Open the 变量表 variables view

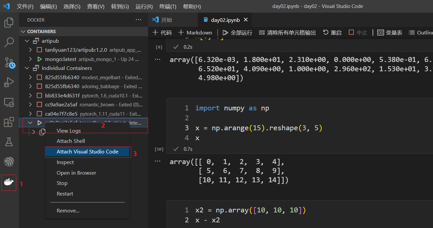click(390, 32)
